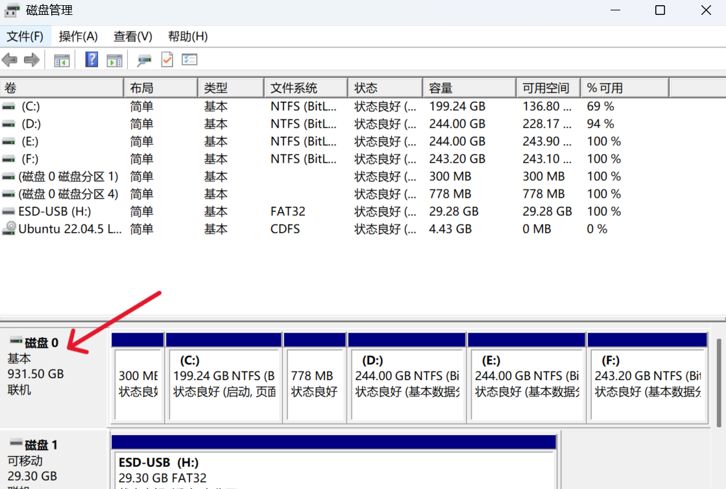Open the 查看(V) menu
Screen dimensions: 726x489
coord(133,36)
